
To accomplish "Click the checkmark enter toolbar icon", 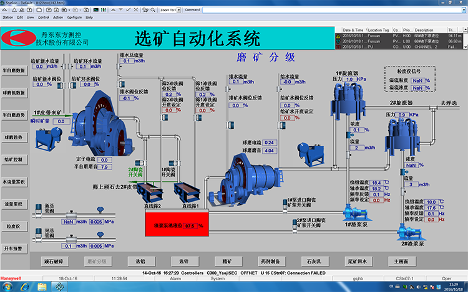I will 129,10.
